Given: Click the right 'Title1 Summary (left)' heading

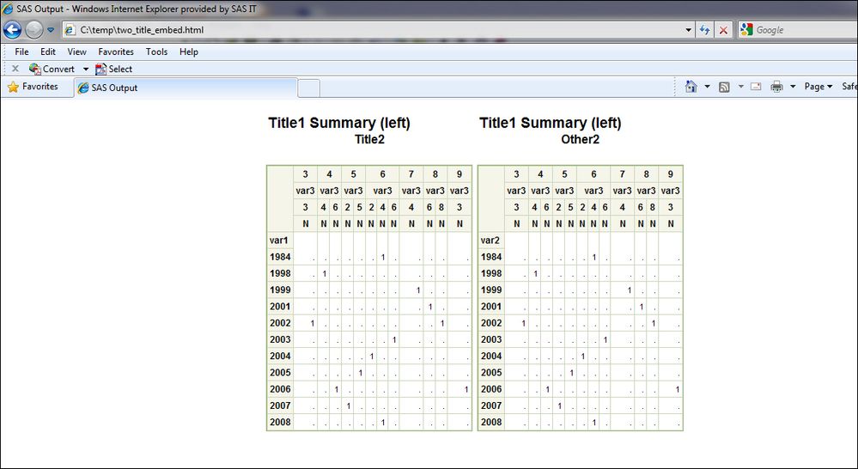Looking at the screenshot, I should (551, 123).
